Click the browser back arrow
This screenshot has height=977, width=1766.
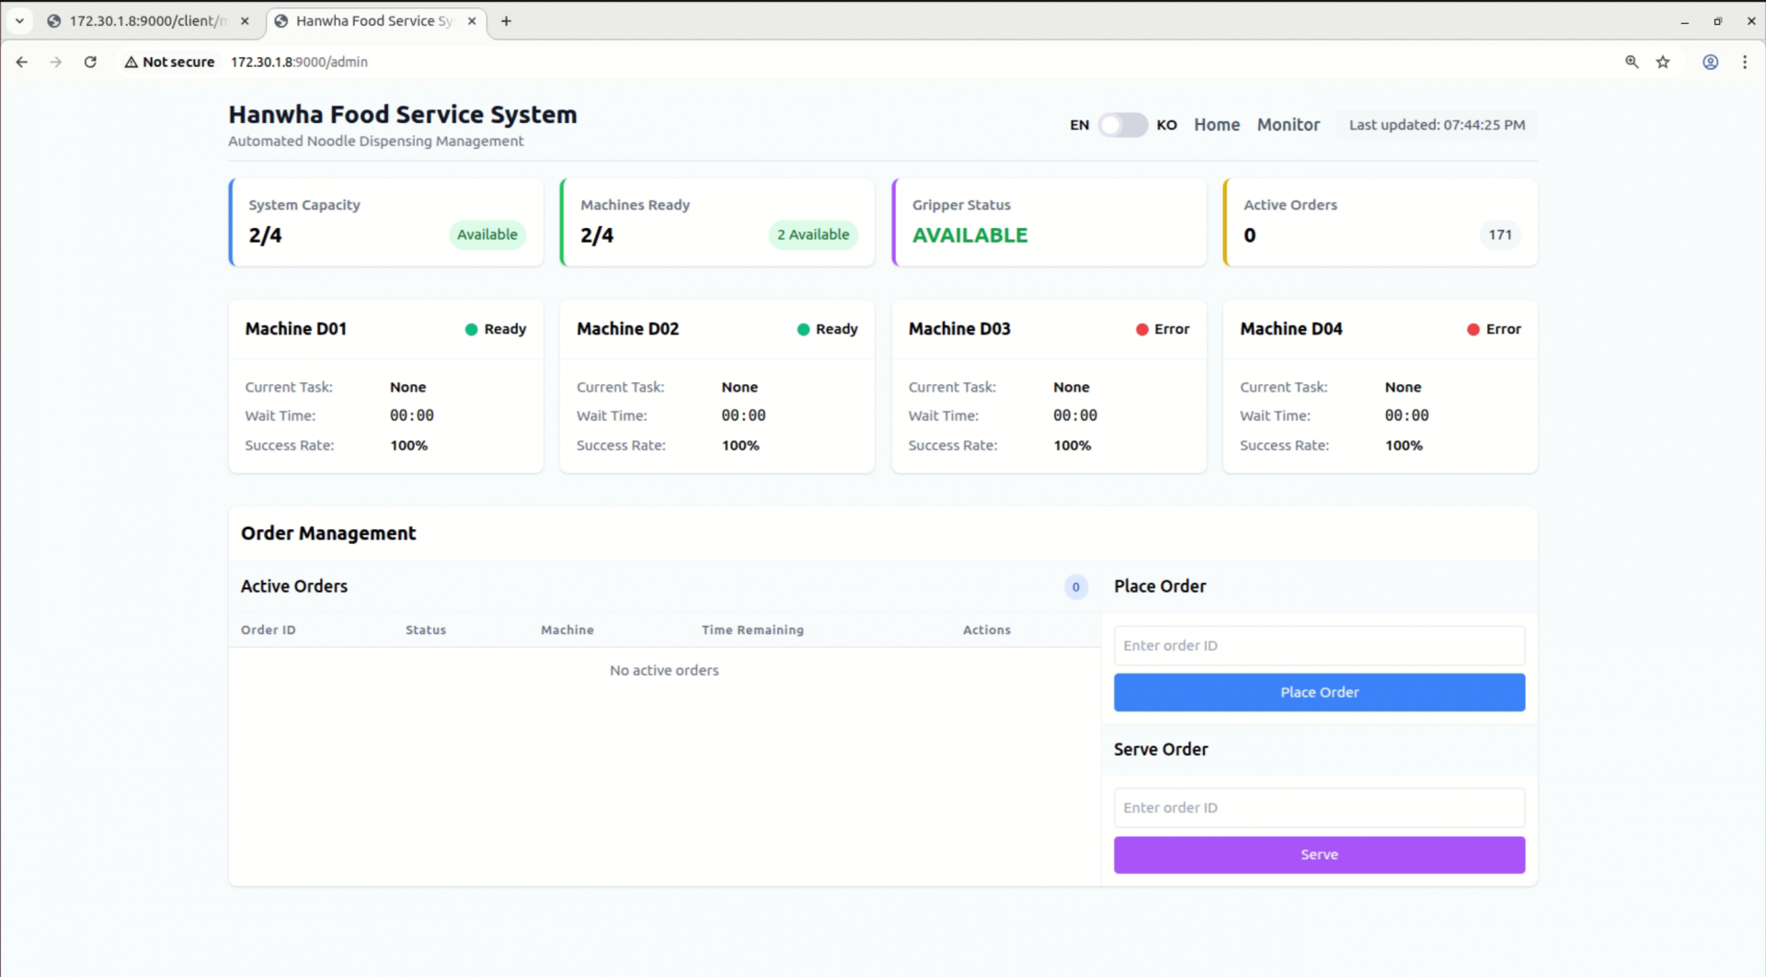[22, 62]
